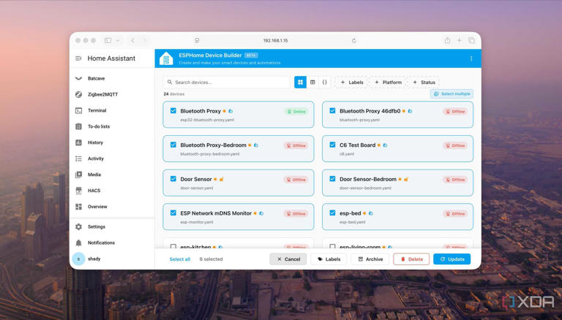Open the three-dot overflow menu in header
Viewport: 562px width, 320px height.
click(x=471, y=58)
